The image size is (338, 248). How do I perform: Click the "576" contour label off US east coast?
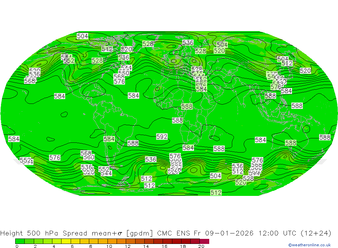pos(119,82)
